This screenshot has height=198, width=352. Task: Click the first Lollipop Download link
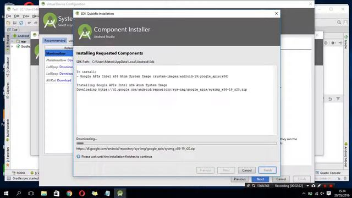[66, 67]
